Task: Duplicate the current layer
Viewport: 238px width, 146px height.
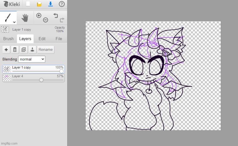Action: pyautogui.click(x=24, y=50)
